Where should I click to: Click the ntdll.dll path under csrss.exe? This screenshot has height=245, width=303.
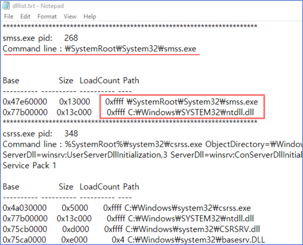[191, 218]
